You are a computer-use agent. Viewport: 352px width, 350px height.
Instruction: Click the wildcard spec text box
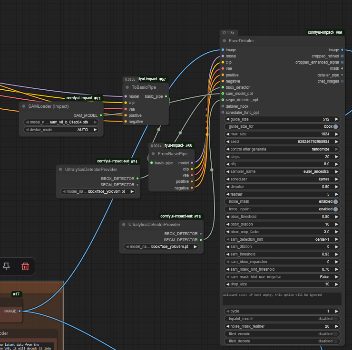point(282,299)
